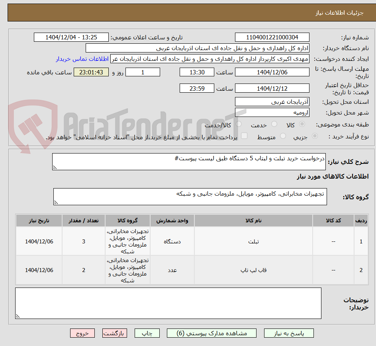Click the اطلاعات کالاهای مورد نیاز heading

(x=333, y=177)
